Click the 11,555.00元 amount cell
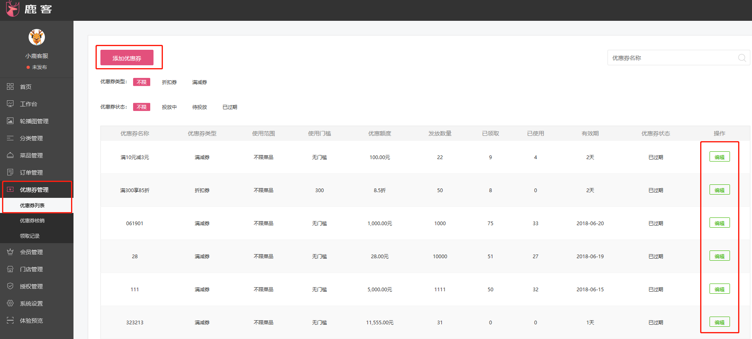The height and width of the screenshot is (339, 752). click(380, 322)
